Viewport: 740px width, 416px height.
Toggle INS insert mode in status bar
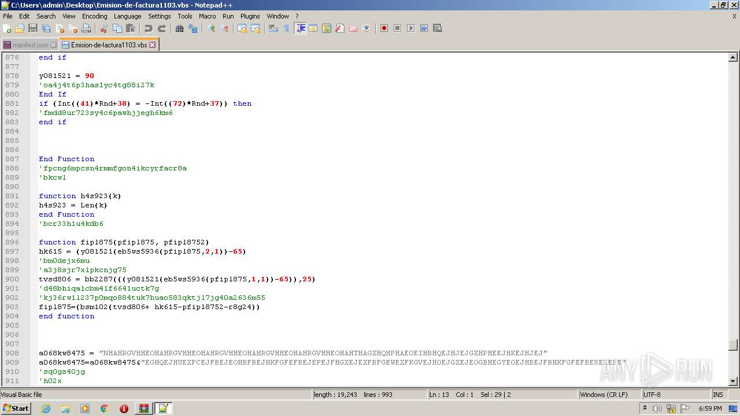tap(719, 395)
